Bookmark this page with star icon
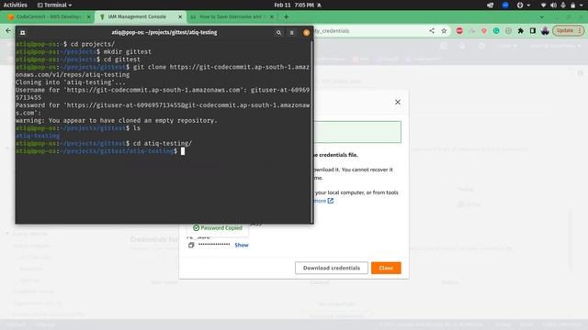 444,30
